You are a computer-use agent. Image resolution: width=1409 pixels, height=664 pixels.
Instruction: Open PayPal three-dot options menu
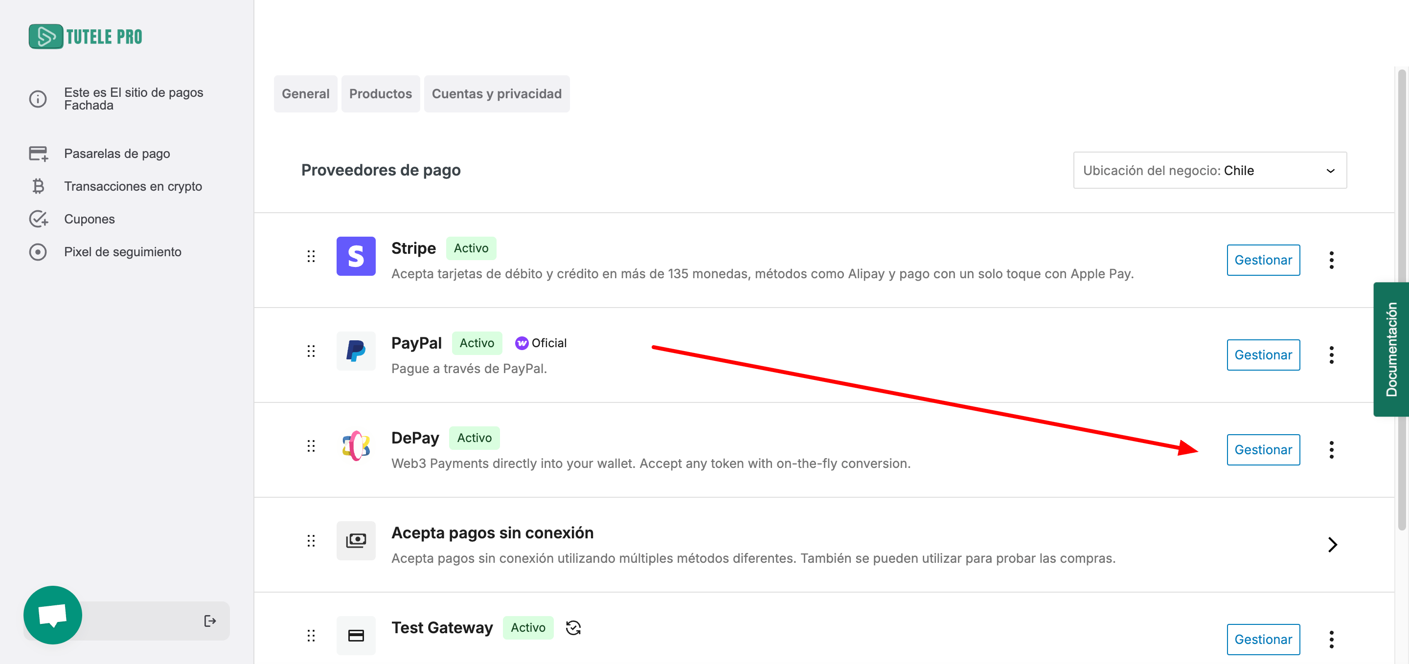(1331, 354)
